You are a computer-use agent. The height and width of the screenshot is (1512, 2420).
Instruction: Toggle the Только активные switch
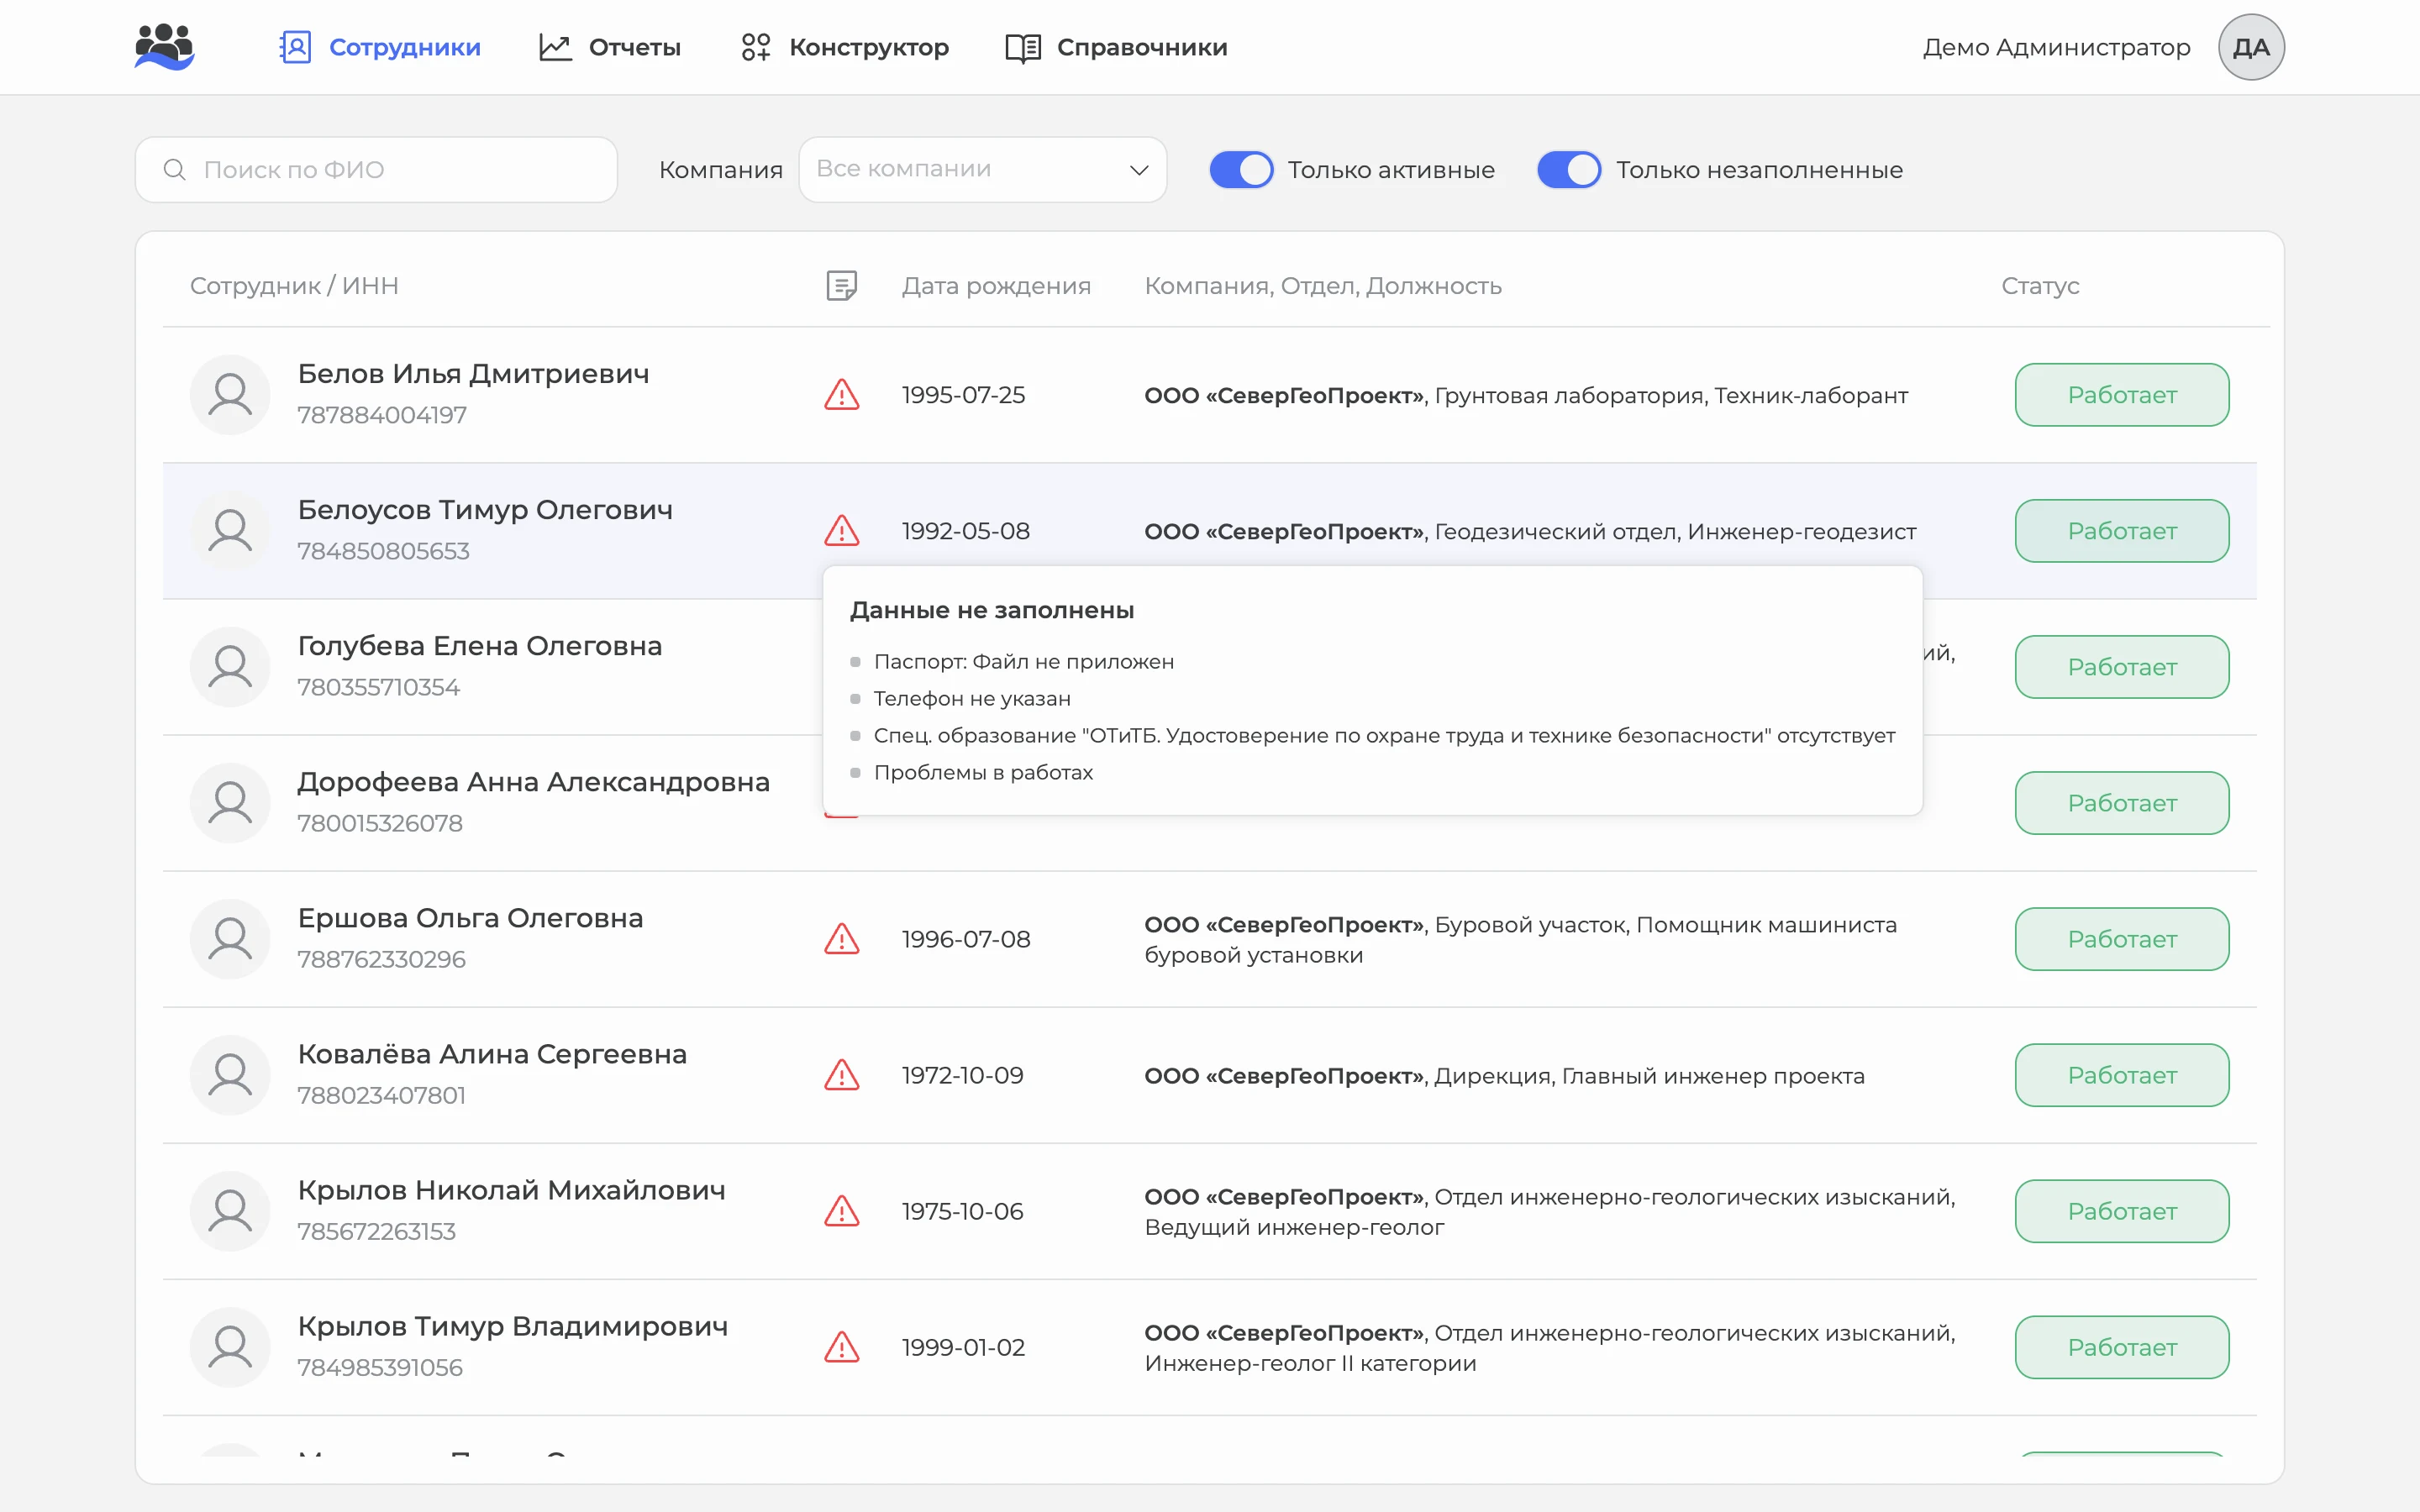[x=1241, y=170]
